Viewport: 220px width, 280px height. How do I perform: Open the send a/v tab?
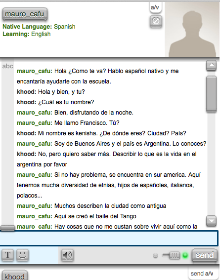click(202, 274)
